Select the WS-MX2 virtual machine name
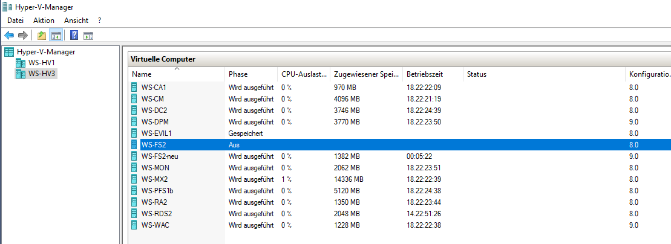The image size is (671, 244). [155, 179]
